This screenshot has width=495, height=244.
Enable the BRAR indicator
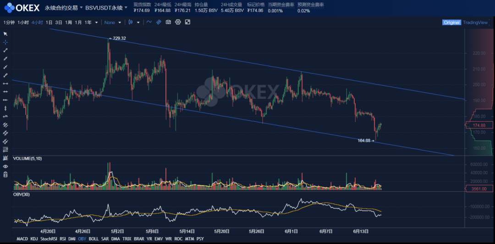(x=139, y=239)
